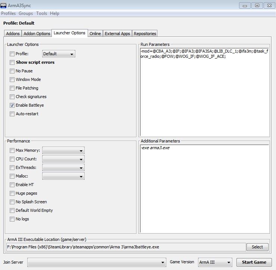The image size is (276, 270).
Task: Toggle Default World Empty checkbox
Action: (12, 210)
